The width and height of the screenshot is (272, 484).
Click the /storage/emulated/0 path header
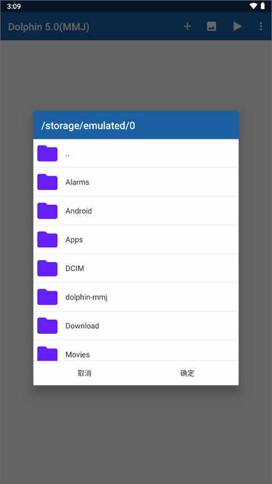(x=88, y=126)
